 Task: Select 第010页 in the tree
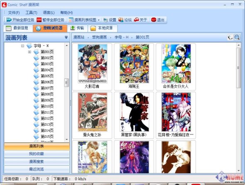click(47, 106)
